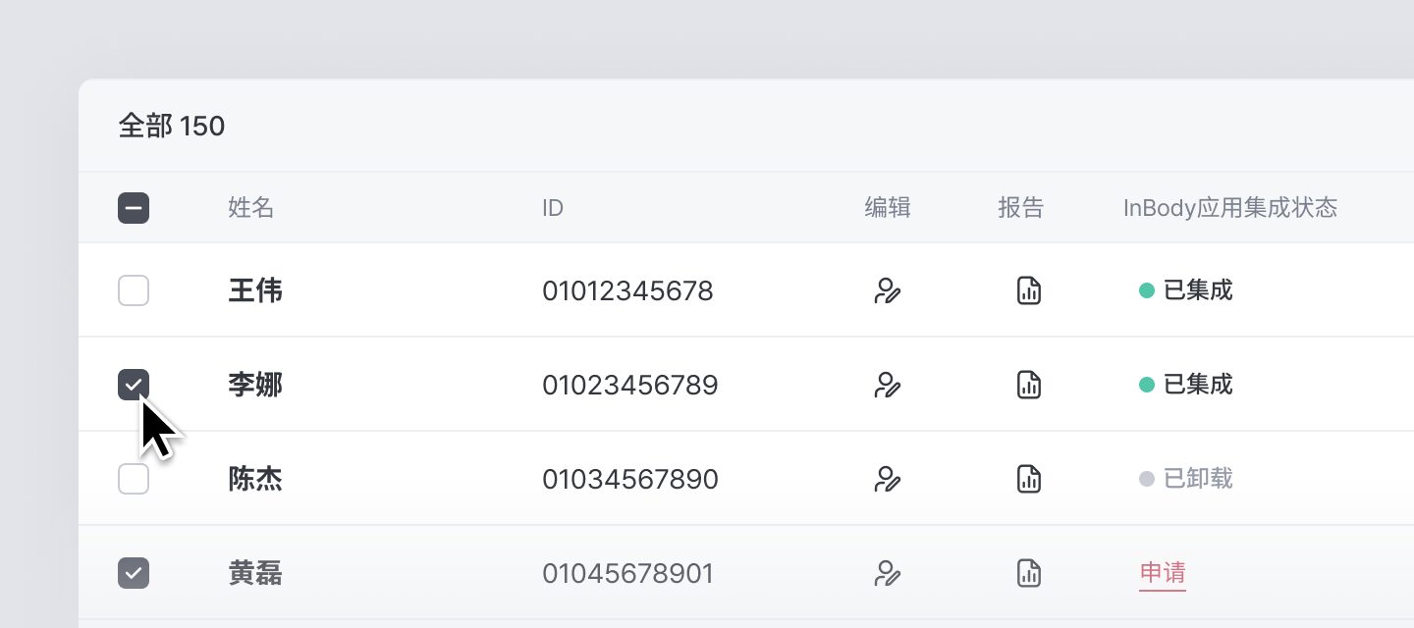Screen dimensions: 1414x628
Task: Check the checkbox for 王伟
Action: [x=134, y=290]
